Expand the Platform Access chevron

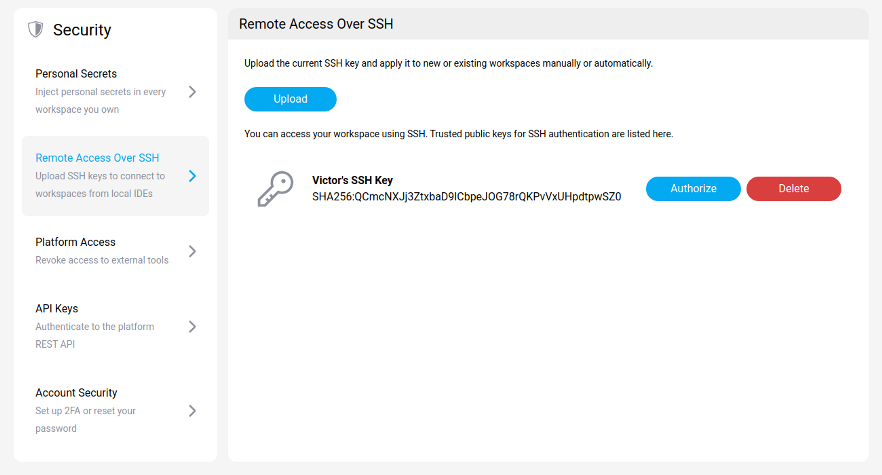pos(193,252)
